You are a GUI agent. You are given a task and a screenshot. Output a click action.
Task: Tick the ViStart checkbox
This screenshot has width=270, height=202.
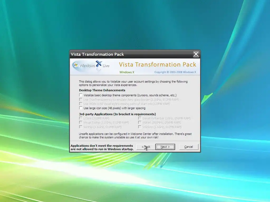[140, 123]
